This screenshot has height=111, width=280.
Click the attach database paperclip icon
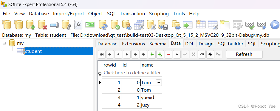coord(66,25)
